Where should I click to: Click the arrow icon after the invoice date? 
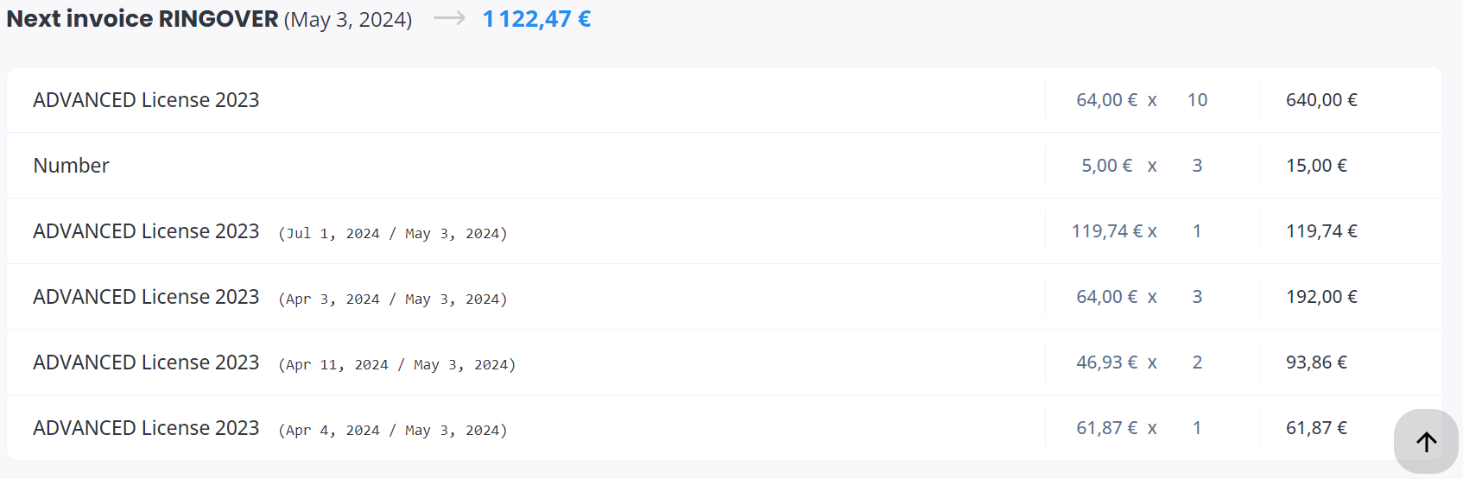click(449, 18)
